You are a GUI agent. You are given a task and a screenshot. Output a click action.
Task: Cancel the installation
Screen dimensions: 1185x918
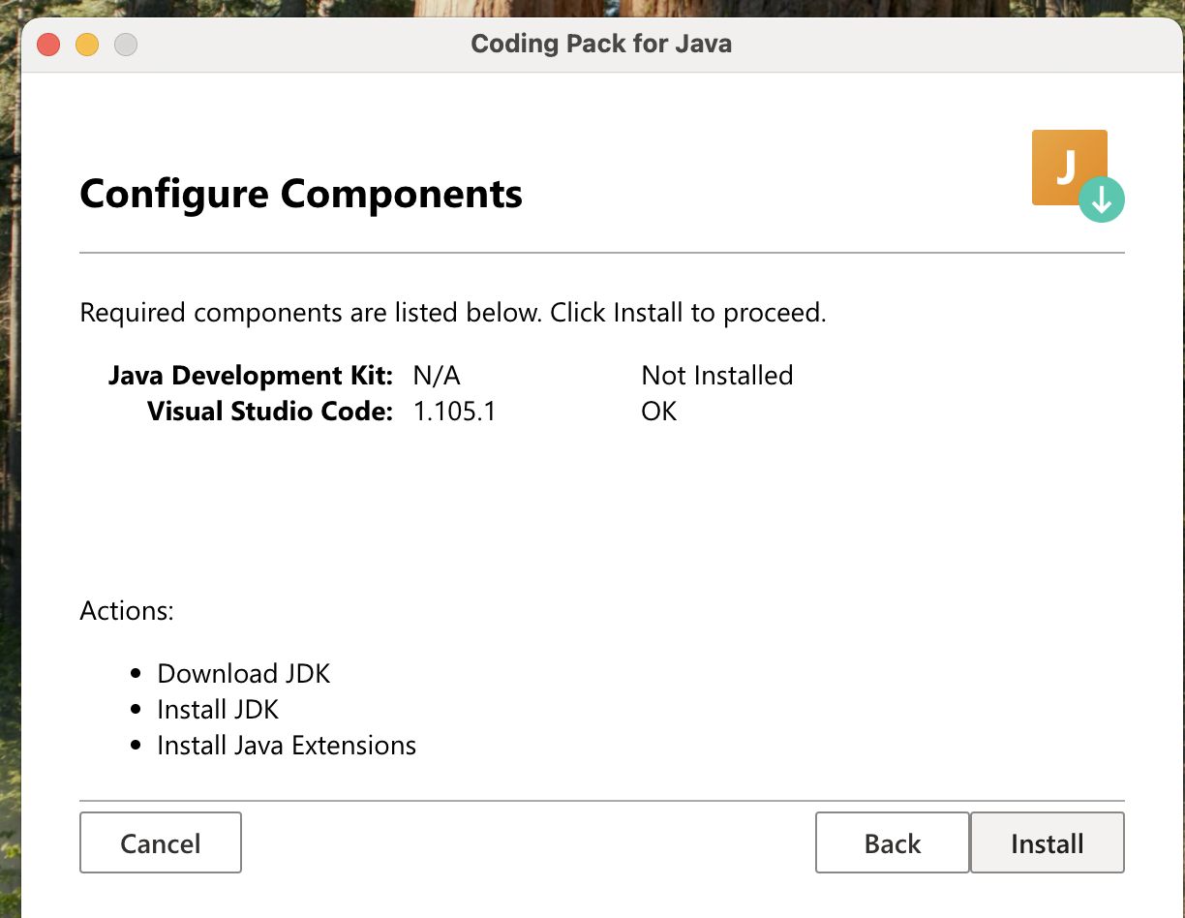coord(160,842)
